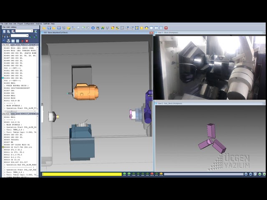Image resolution: width=267 pixels, height=200 pixels.
Task: Select the stacked horizontal view layout icon
Action: (x=161, y=28)
